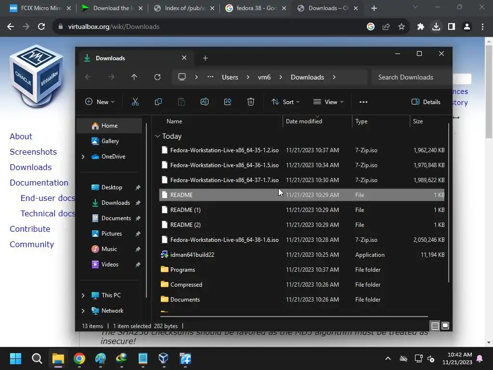Click the monitor icon in the address bar
Image resolution: width=493 pixels, height=370 pixels.
(182, 77)
